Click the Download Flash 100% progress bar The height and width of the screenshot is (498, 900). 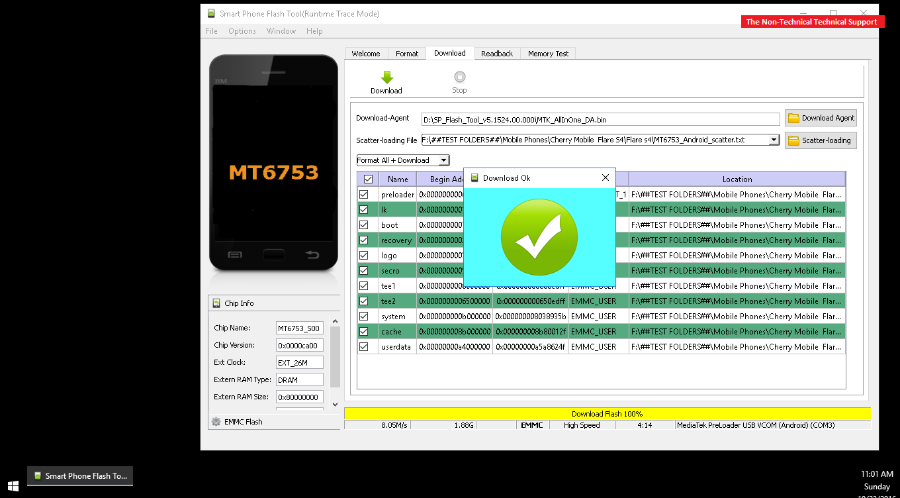[x=607, y=414]
